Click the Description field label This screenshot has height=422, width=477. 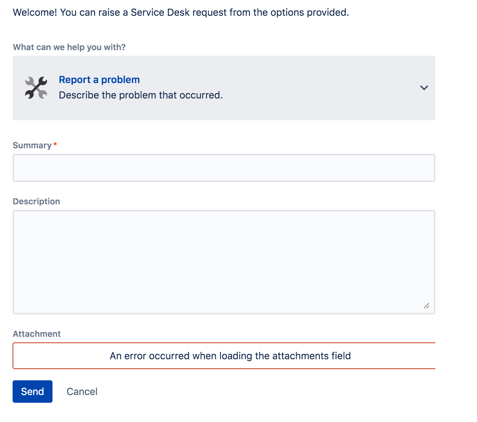coord(36,202)
